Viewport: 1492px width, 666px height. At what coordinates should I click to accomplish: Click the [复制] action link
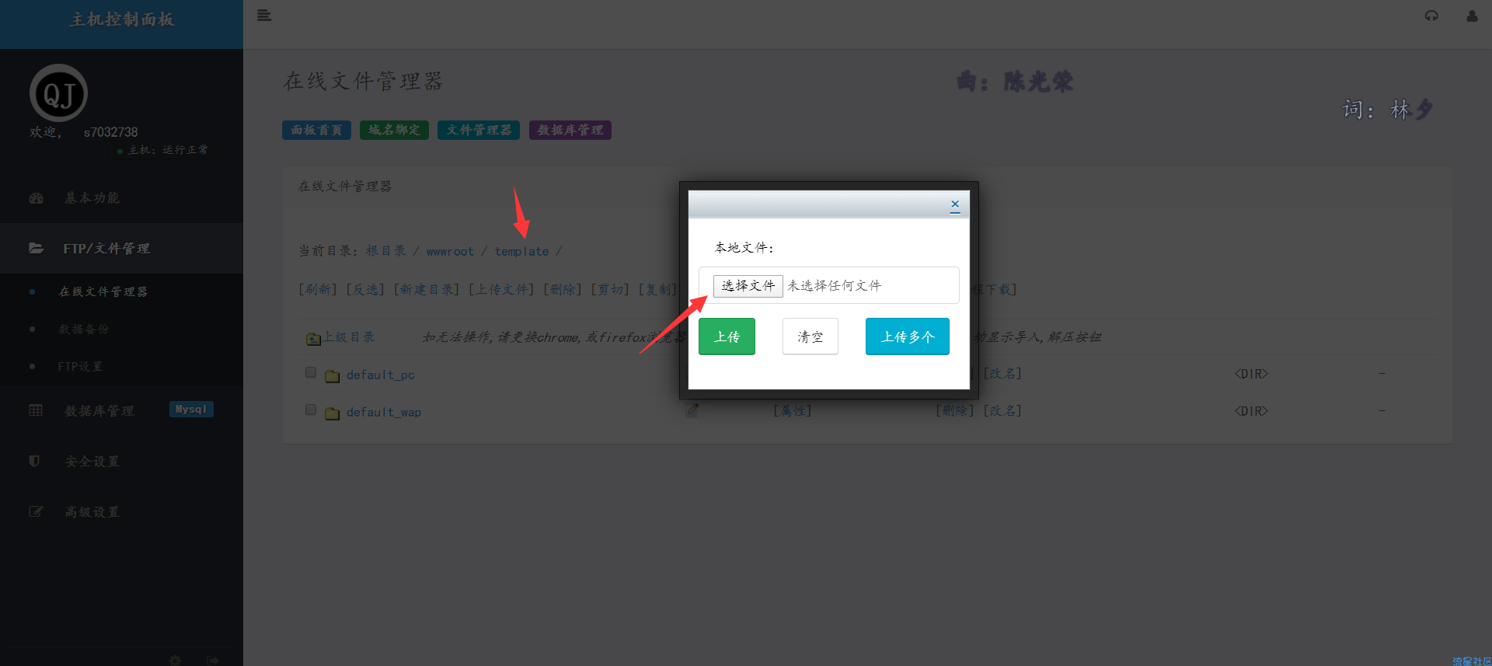(658, 289)
